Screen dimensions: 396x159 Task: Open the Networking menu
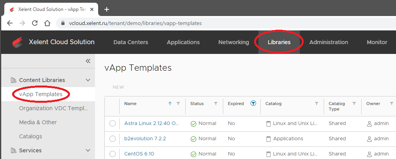click(x=234, y=42)
